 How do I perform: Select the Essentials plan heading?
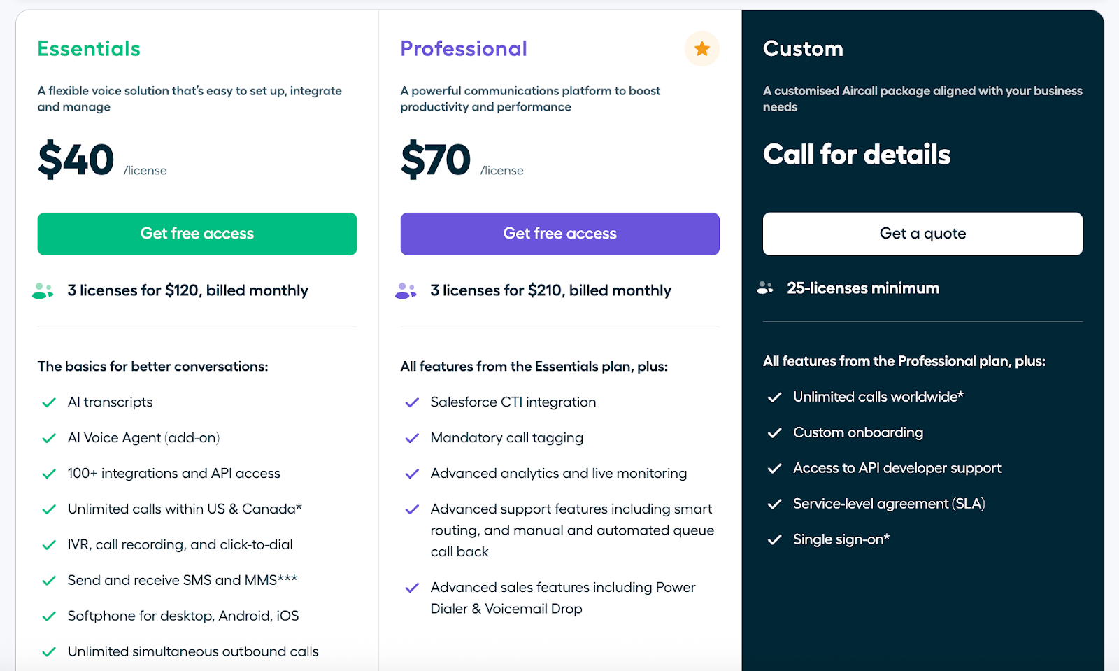pos(88,48)
